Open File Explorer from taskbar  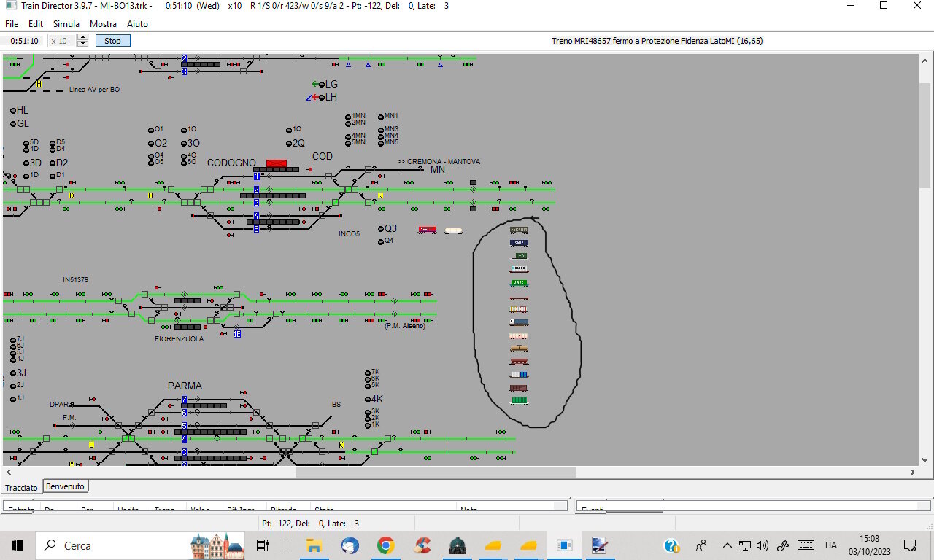(x=314, y=545)
